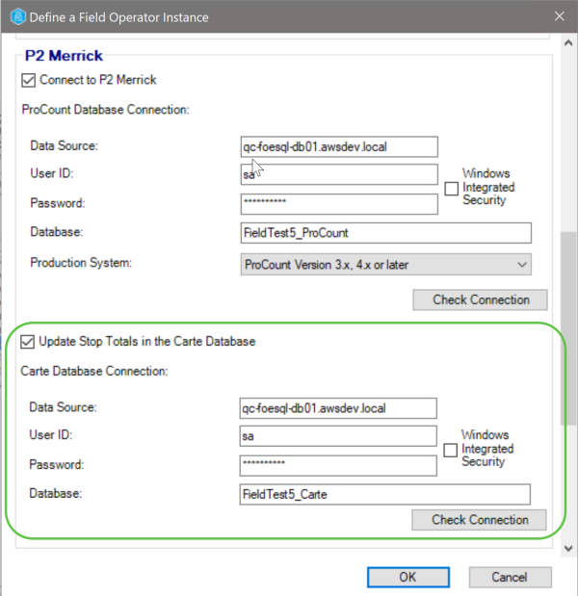Enable Windows Integrated Security for ProCount connection
The image size is (578, 596).
(x=451, y=188)
